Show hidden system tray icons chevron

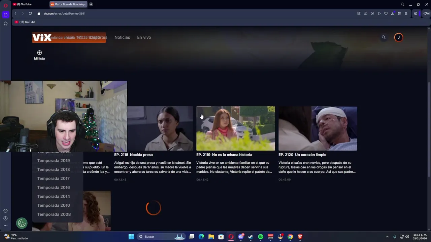387,237
